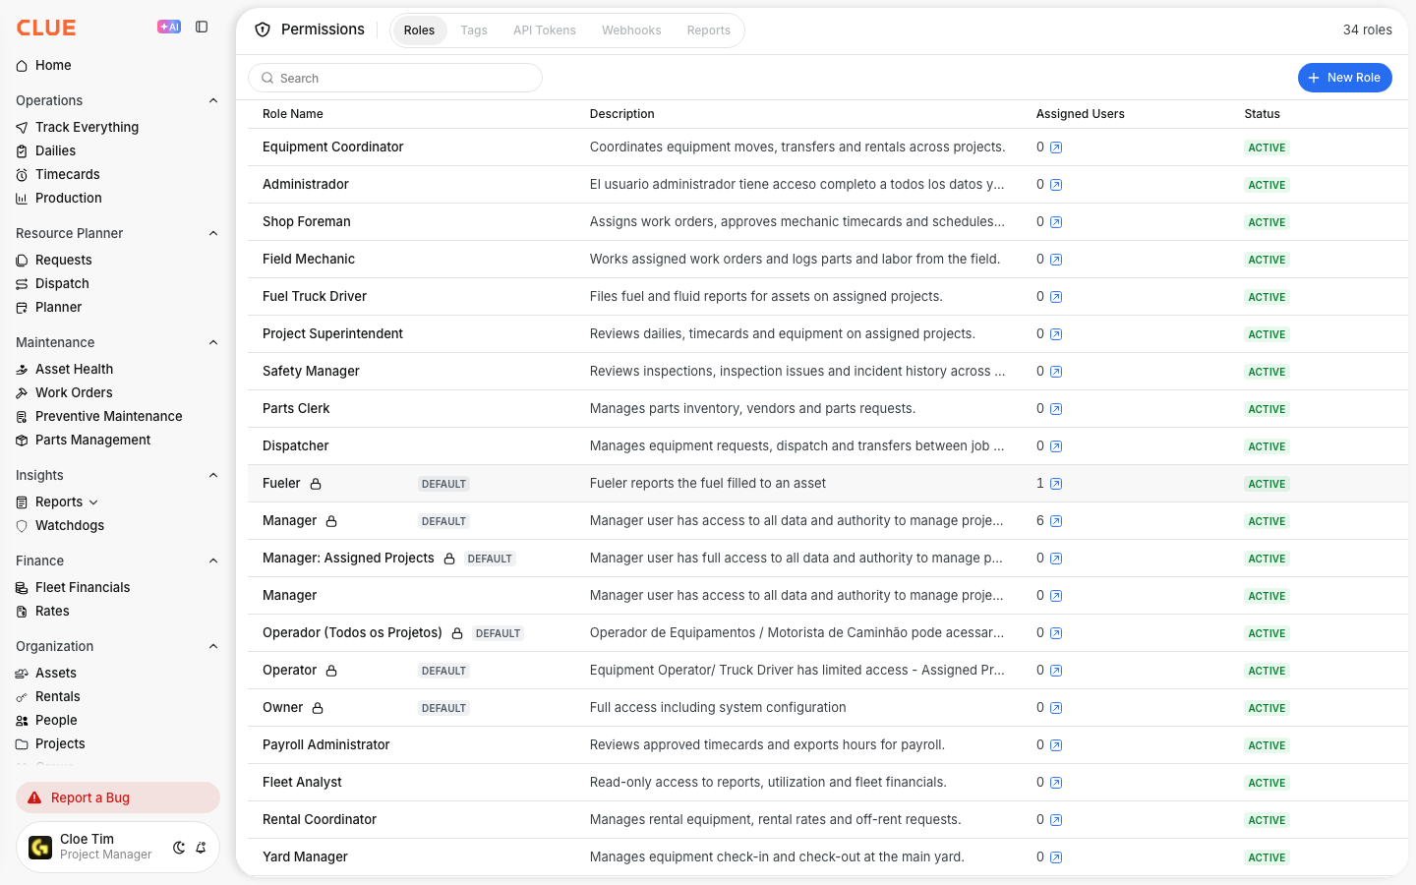Viewport: 1416px width, 885px height.
Task: Switch to the Webhooks tab
Action: coord(631,30)
